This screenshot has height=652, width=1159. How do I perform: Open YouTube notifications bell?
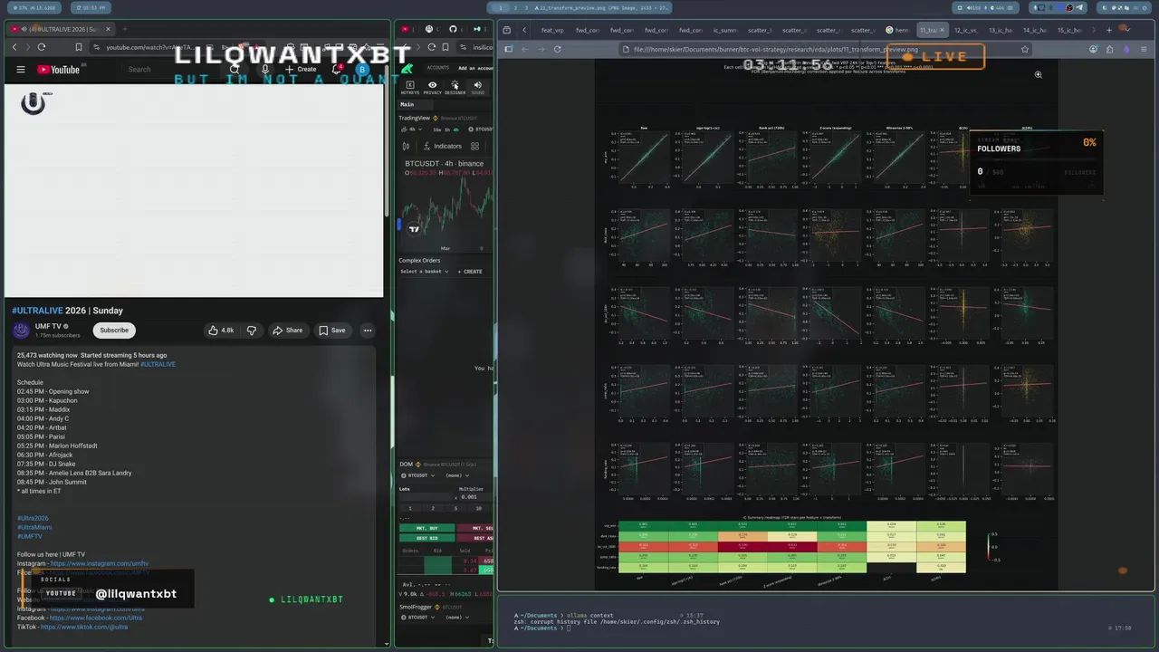337,69
